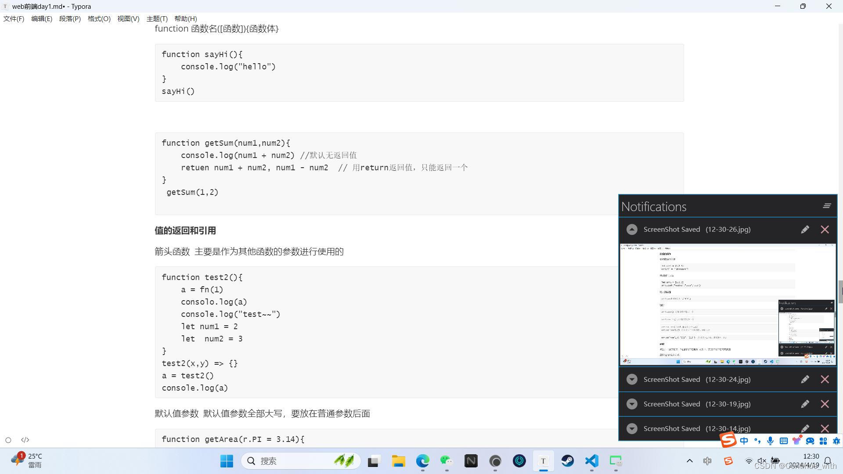Launch Steam from the taskbar

567,461
